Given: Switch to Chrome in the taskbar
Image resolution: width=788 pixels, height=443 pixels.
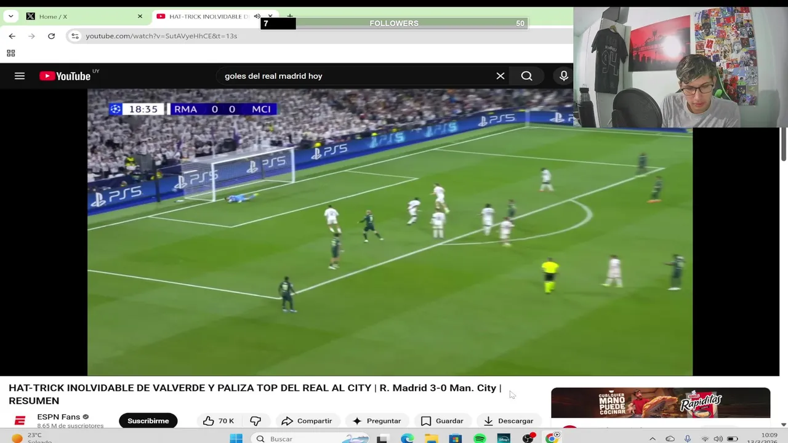Looking at the screenshot, I should (x=552, y=438).
